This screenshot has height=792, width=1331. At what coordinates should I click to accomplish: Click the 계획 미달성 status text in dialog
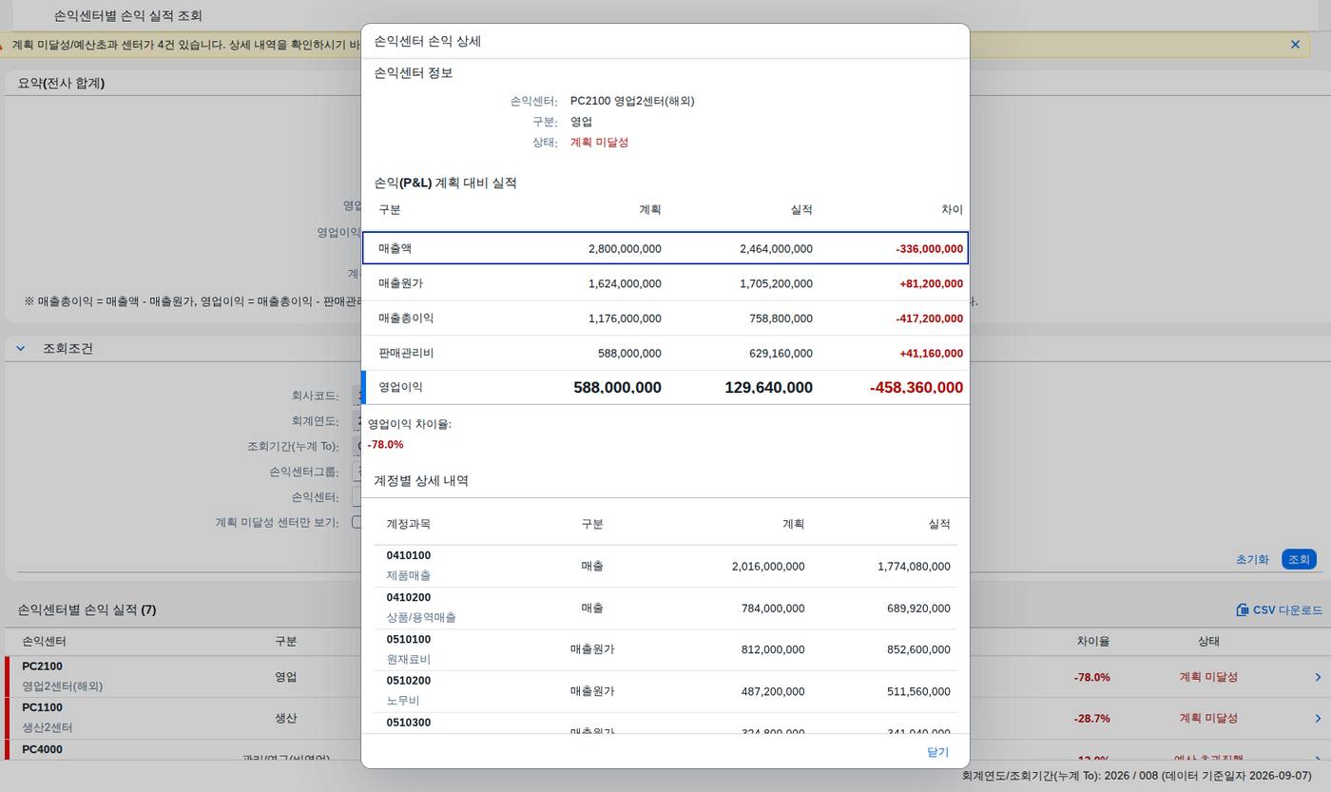click(599, 143)
